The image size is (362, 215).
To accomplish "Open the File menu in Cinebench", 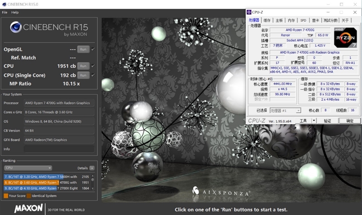I will [5, 12].
